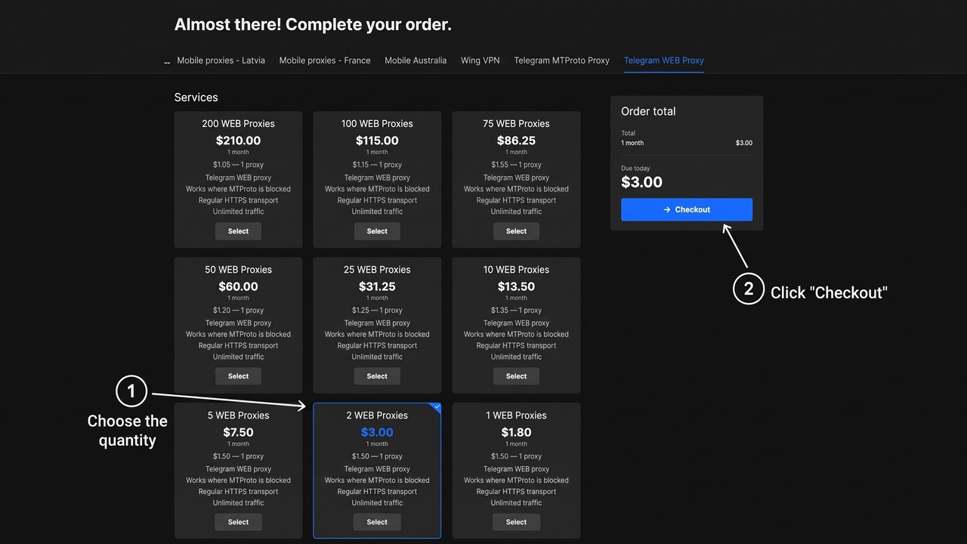Click the $7.50 price
The width and height of the screenshot is (967, 544).
pyautogui.click(x=238, y=432)
